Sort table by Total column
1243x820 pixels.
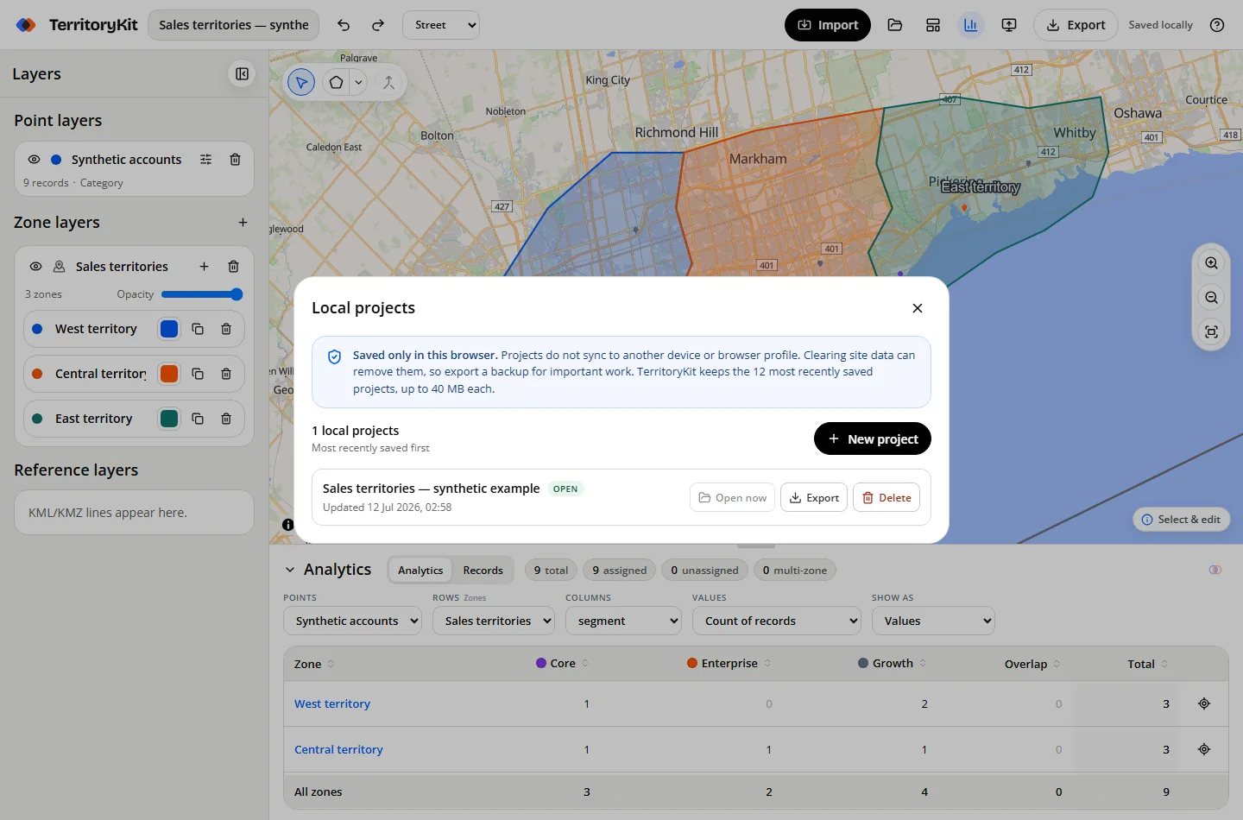(1147, 664)
